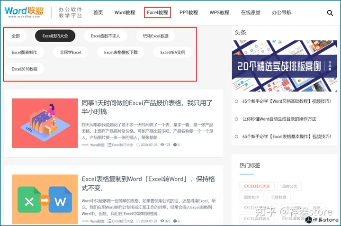Select the Excel图表制作 category pill
The height and width of the screenshot is (226, 341).
tap(24, 52)
